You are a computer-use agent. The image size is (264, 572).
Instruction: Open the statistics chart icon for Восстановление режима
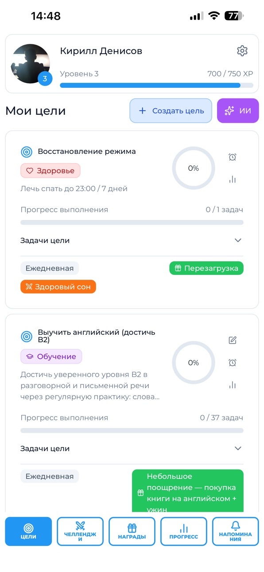tap(232, 180)
